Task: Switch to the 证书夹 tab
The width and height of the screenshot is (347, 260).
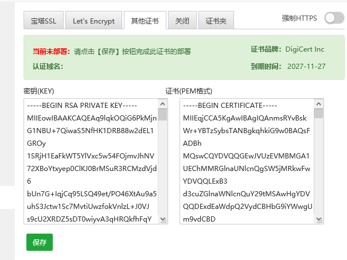Action: coord(216,20)
